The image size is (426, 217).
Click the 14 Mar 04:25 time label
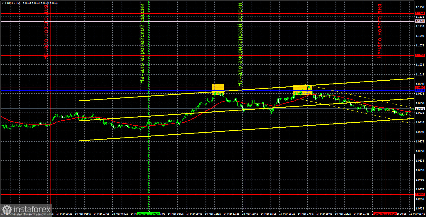120,214
